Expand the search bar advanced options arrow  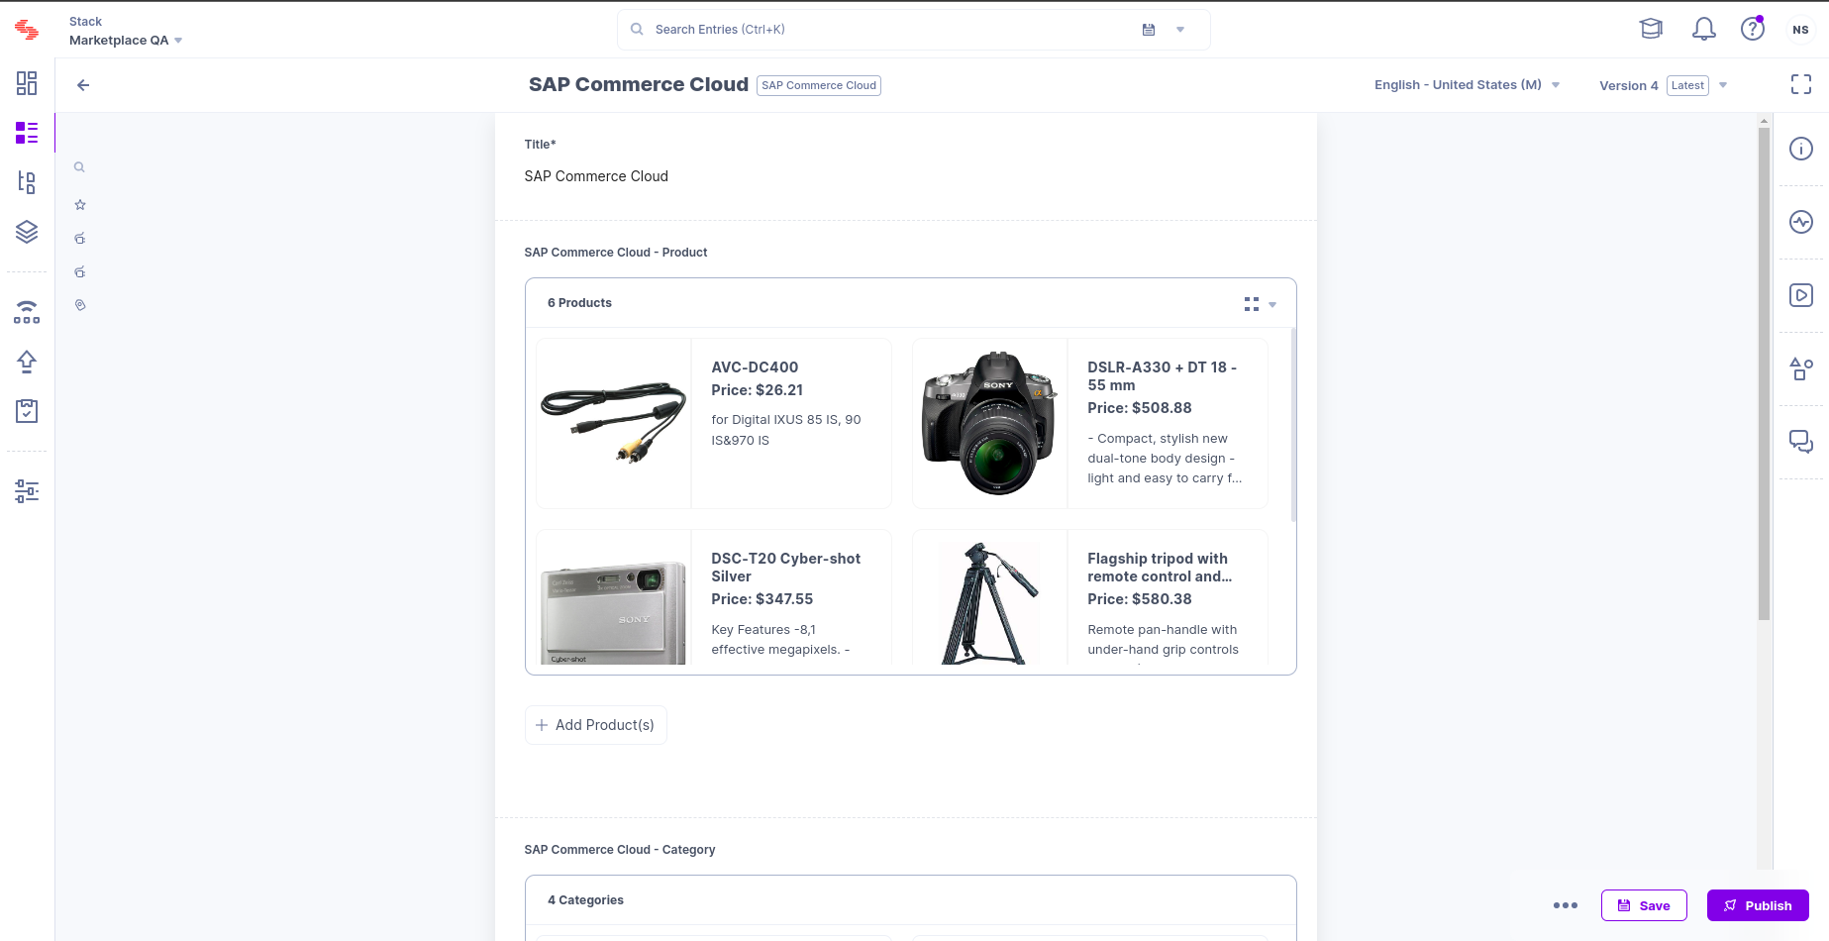[x=1180, y=30]
